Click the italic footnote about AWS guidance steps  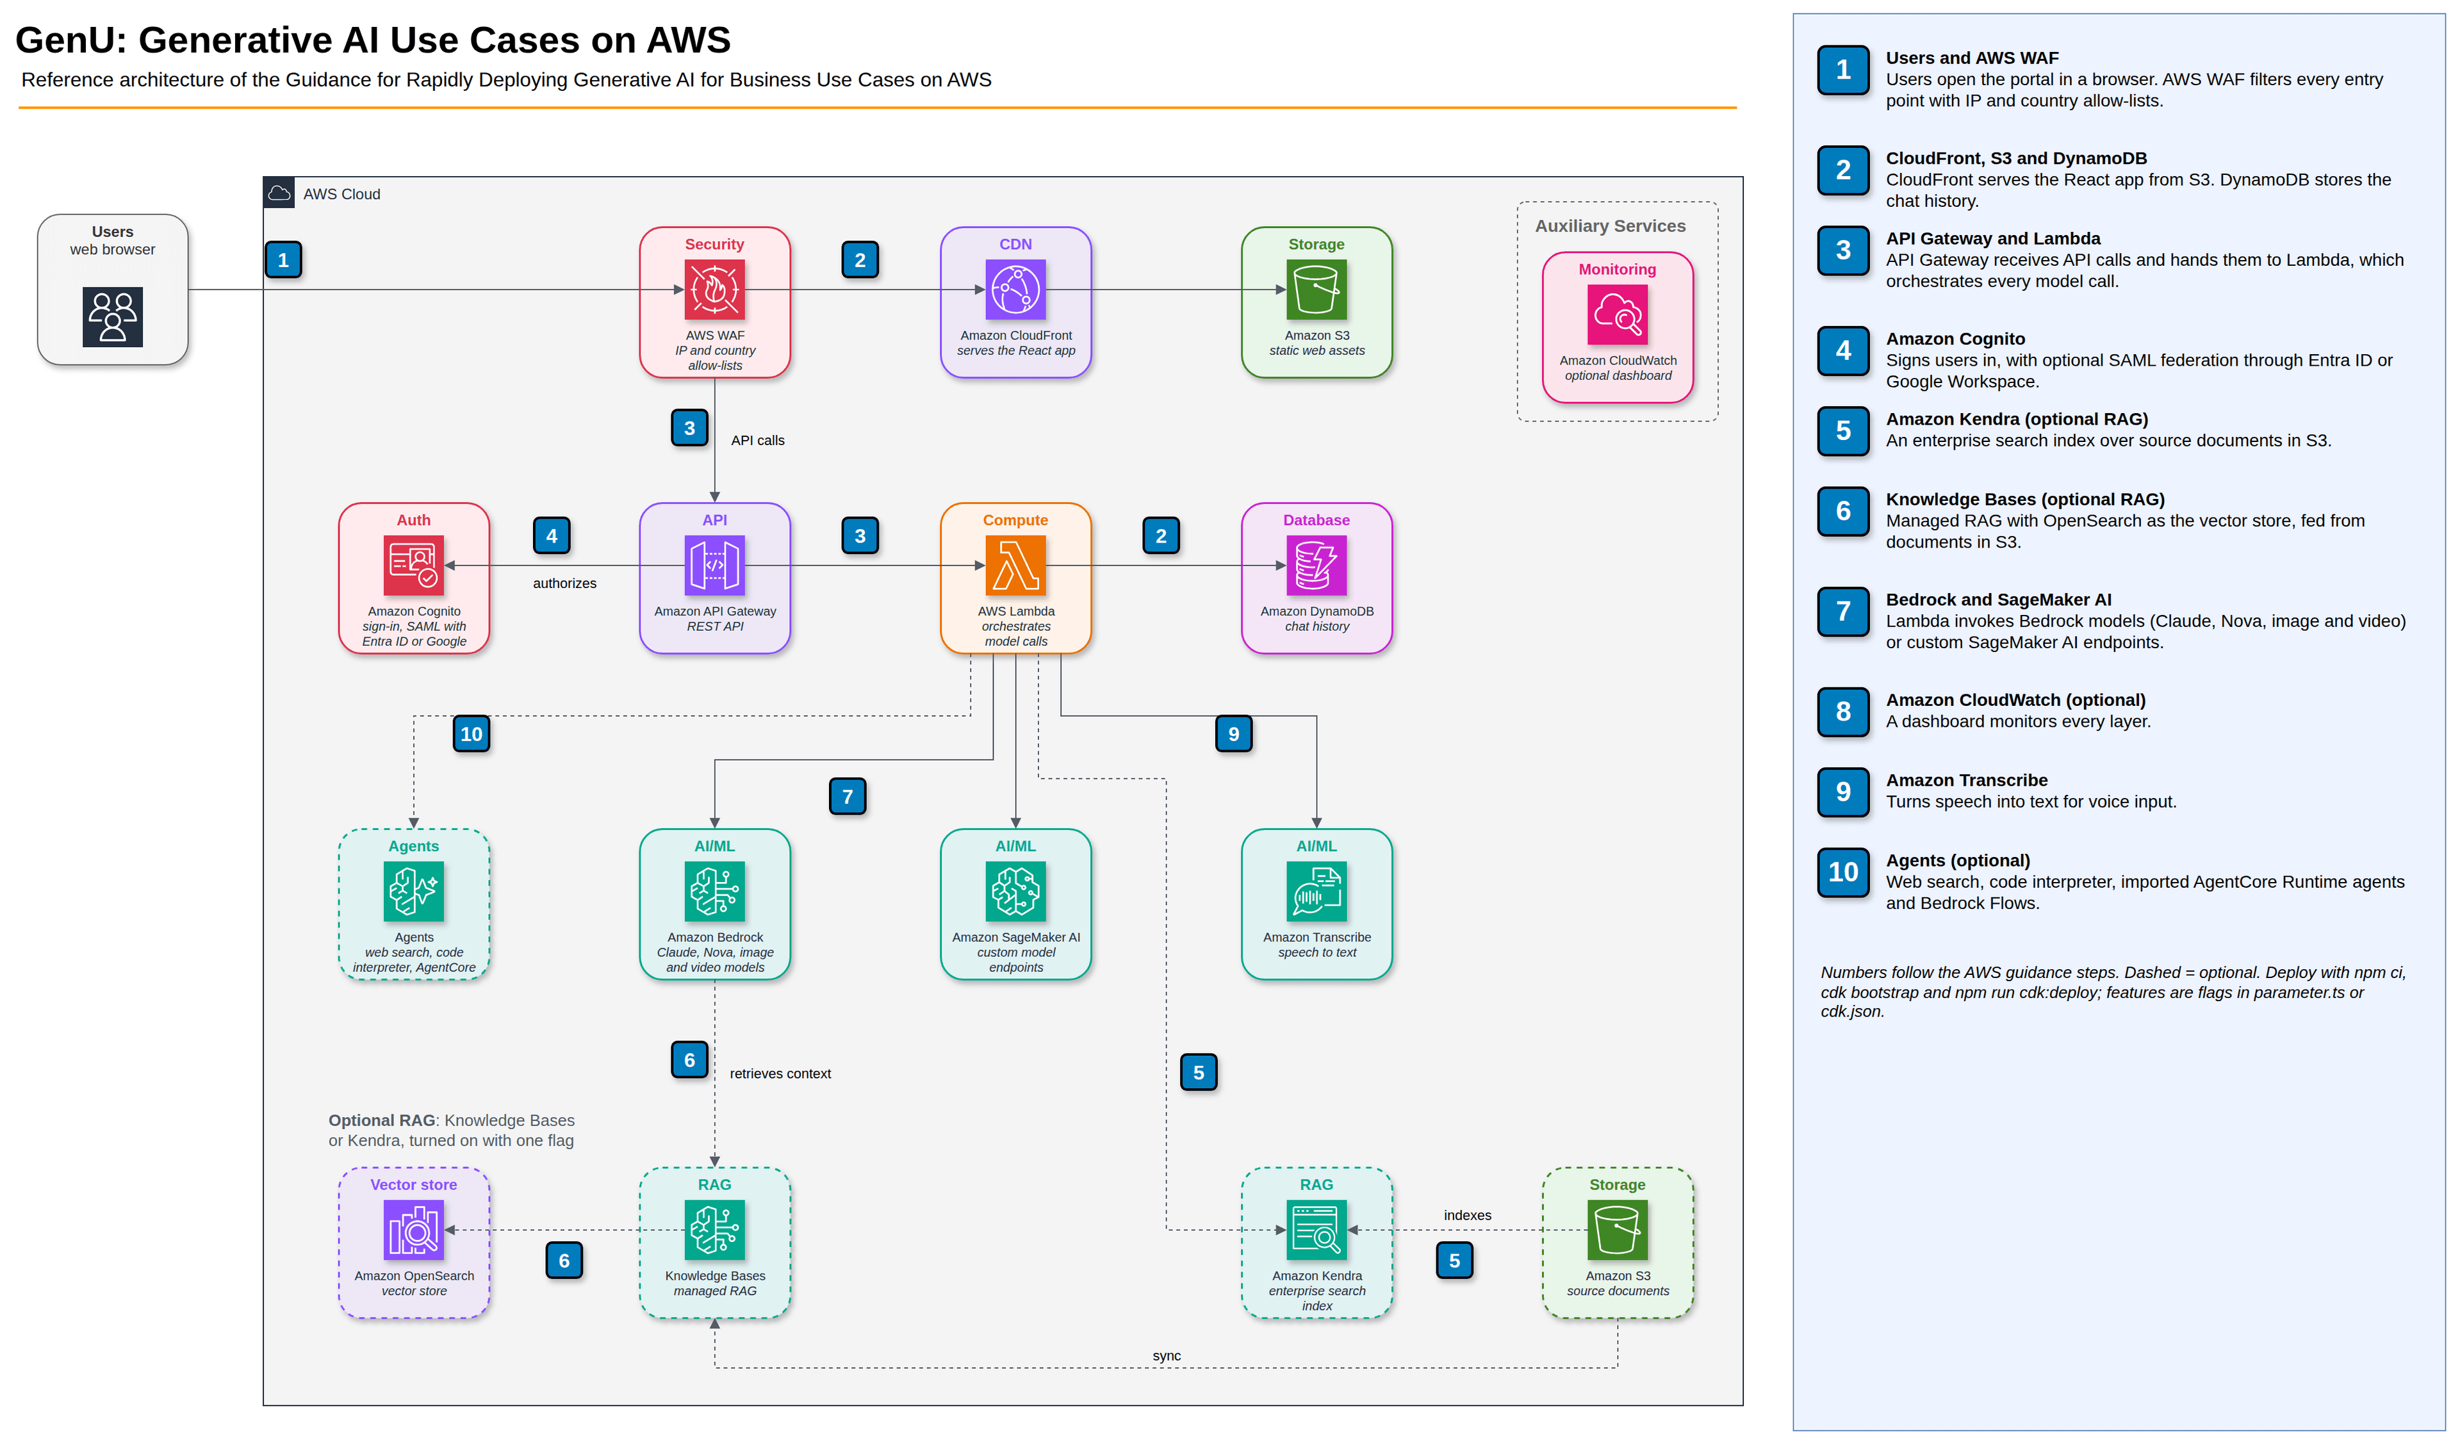(2113, 992)
